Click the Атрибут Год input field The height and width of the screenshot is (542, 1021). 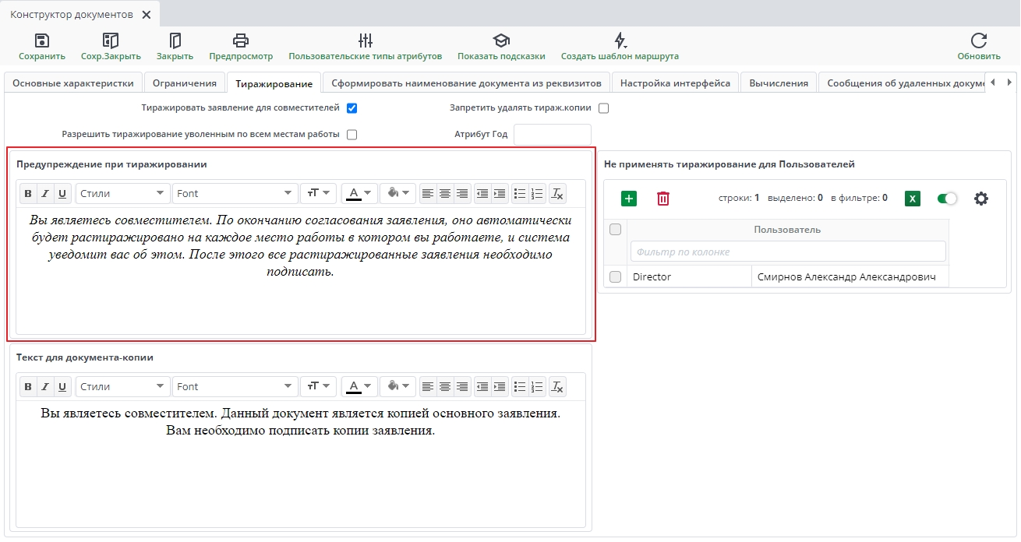(x=552, y=135)
